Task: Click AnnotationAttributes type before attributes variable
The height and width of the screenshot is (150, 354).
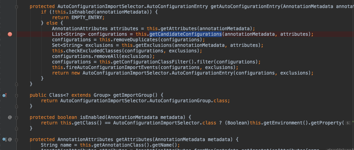Action: 80,29
